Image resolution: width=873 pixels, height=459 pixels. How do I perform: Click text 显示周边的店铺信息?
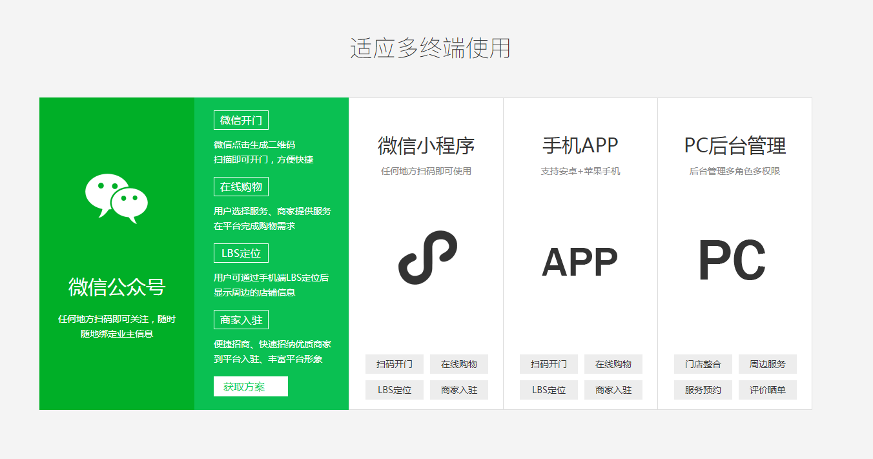tap(254, 292)
